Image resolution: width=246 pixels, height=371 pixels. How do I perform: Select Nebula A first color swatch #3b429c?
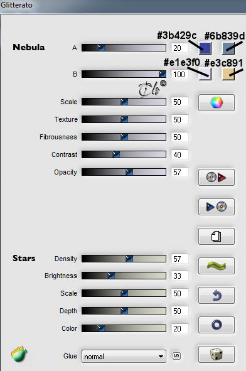[x=205, y=48]
